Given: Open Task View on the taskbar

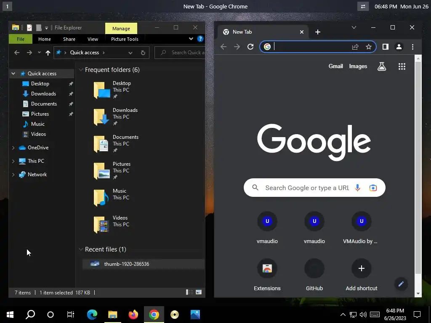Looking at the screenshot, I should 71,315.
